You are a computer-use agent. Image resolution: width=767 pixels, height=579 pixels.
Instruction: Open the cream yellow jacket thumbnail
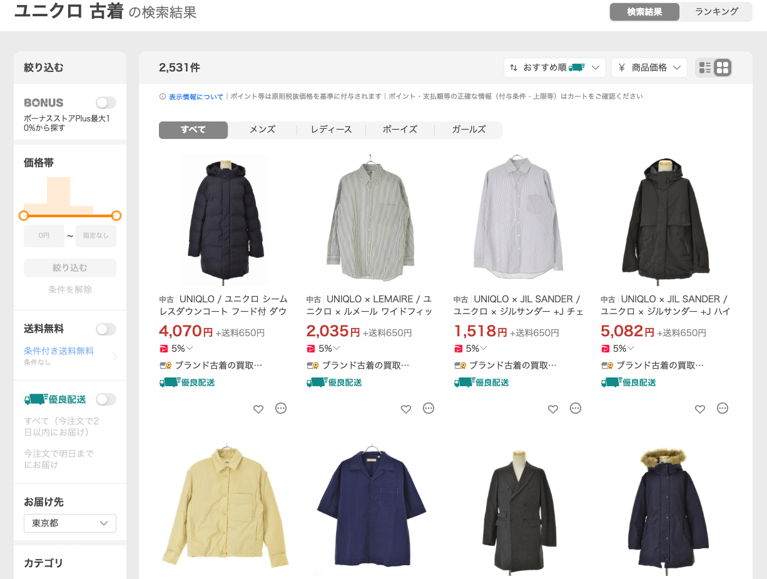click(225, 505)
